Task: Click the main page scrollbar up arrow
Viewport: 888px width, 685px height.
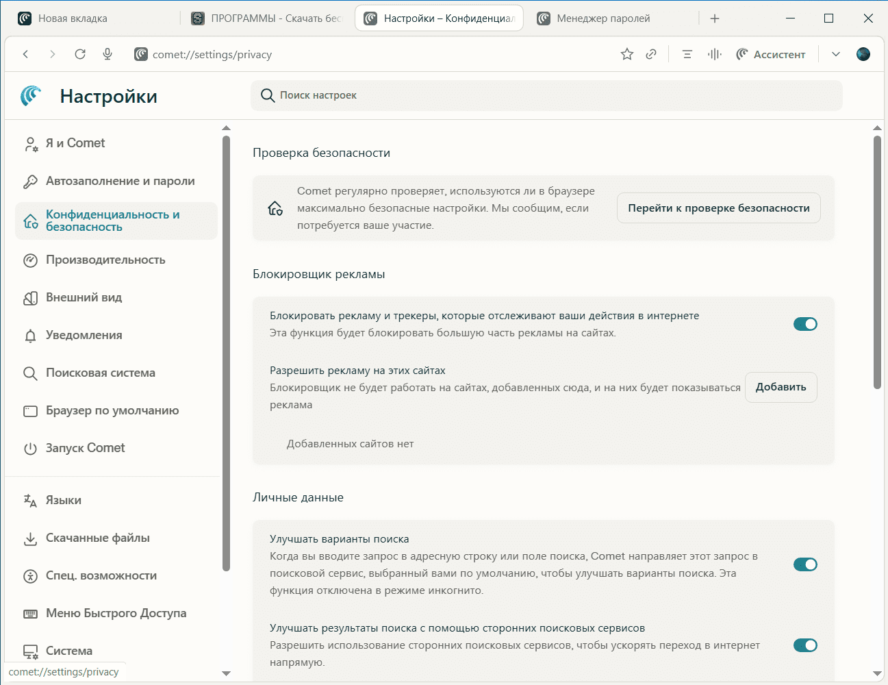Action: pyautogui.click(x=877, y=128)
